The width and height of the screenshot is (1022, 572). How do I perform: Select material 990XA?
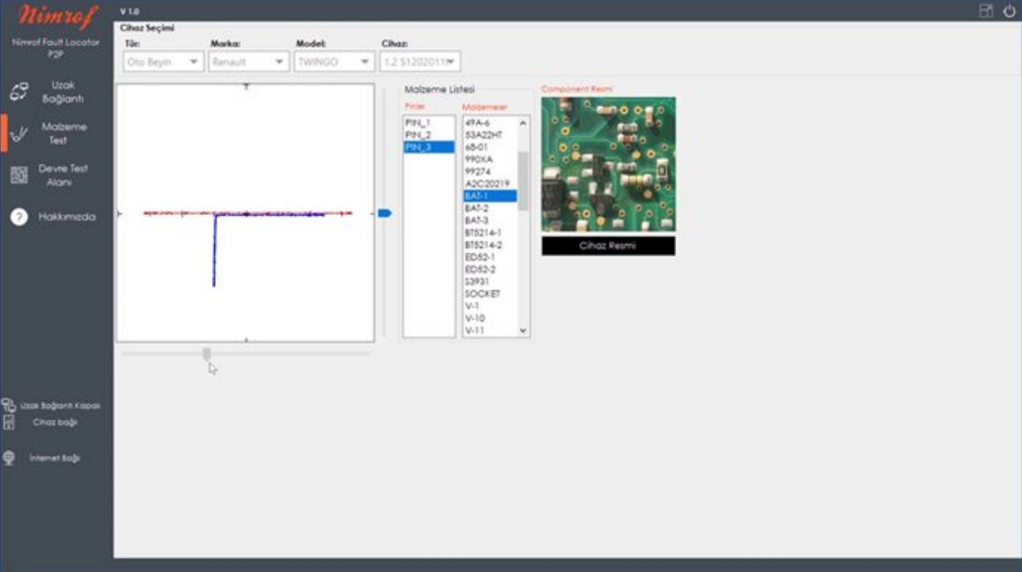pos(490,159)
